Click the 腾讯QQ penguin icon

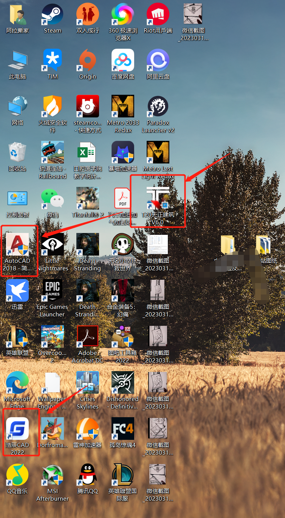click(x=88, y=475)
